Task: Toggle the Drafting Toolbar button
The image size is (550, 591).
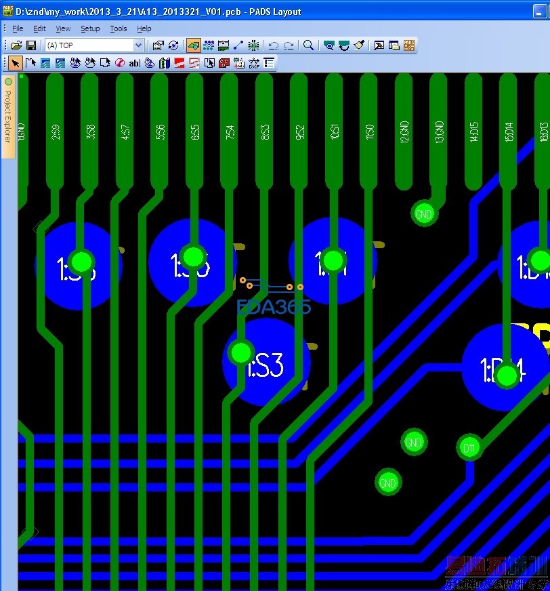Action: click(193, 45)
